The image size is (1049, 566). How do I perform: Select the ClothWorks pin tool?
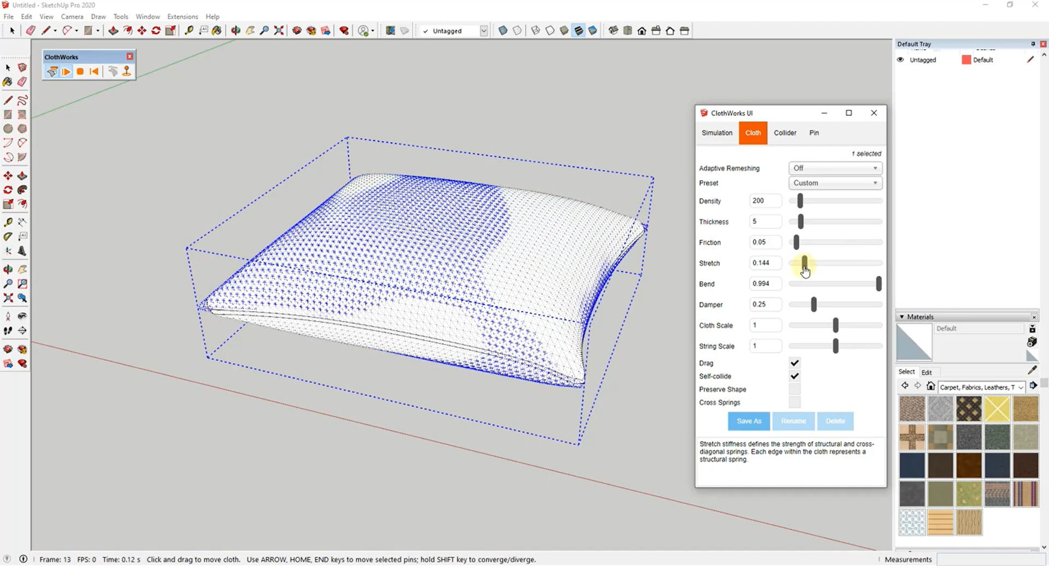[126, 72]
